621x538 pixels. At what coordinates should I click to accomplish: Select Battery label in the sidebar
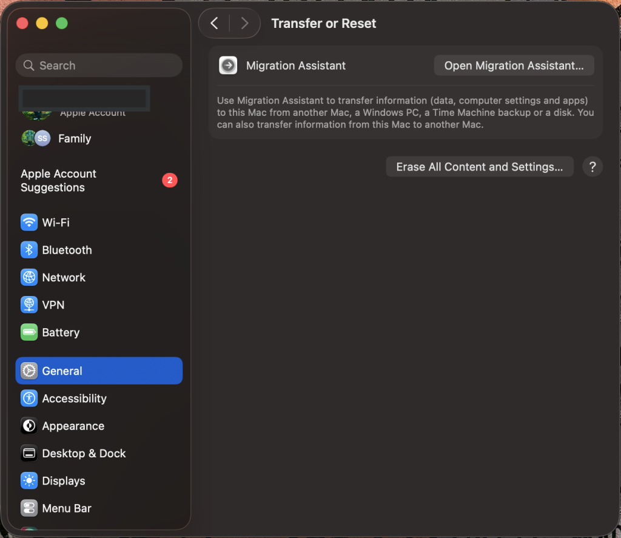(x=61, y=332)
